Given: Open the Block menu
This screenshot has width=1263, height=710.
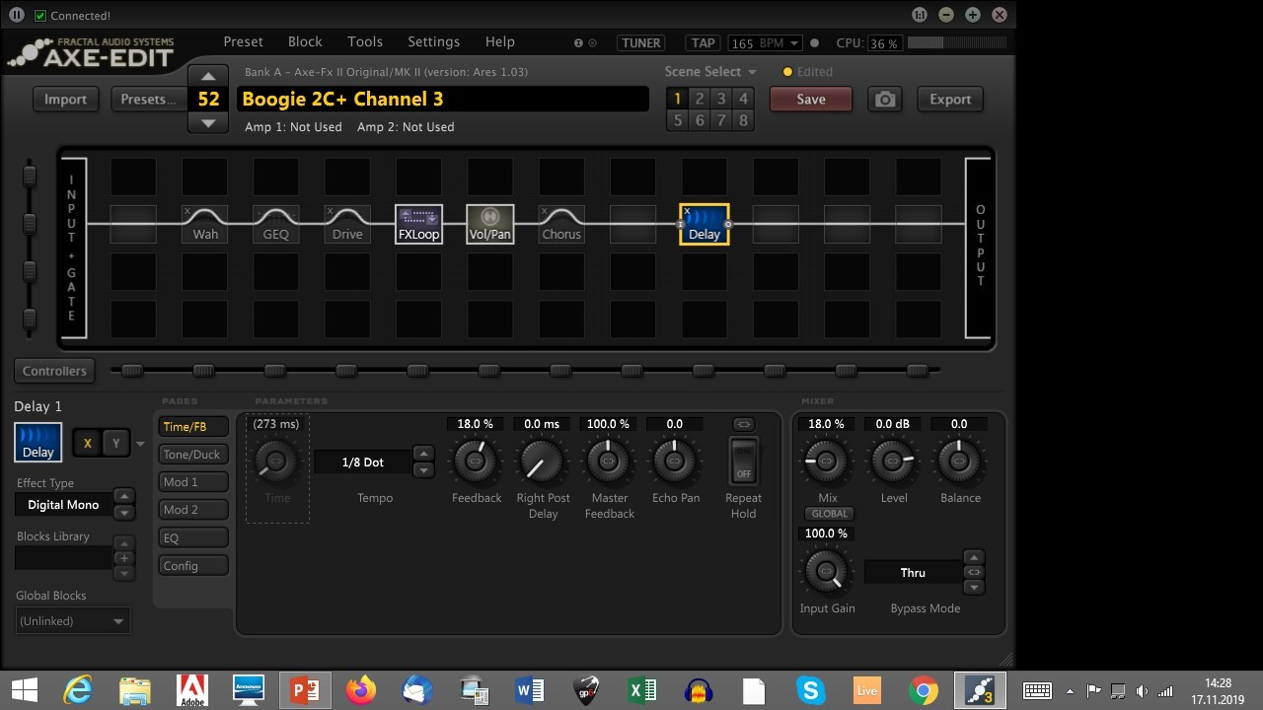Looking at the screenshot, I should point(305,41).
